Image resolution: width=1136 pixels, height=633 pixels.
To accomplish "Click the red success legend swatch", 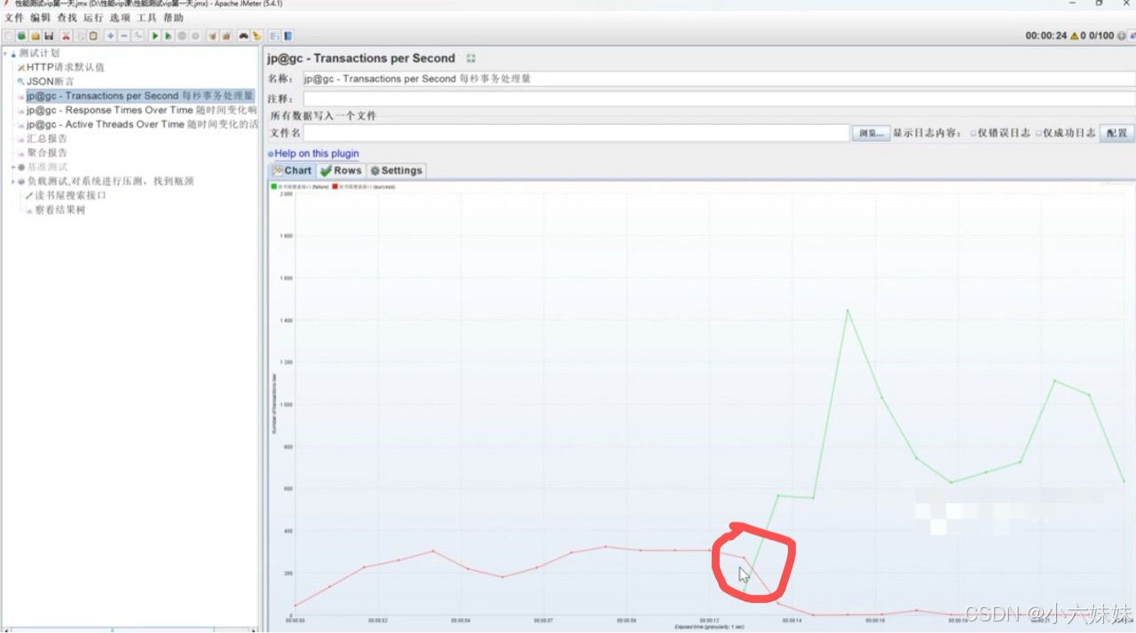I will [x=335, y=187].
